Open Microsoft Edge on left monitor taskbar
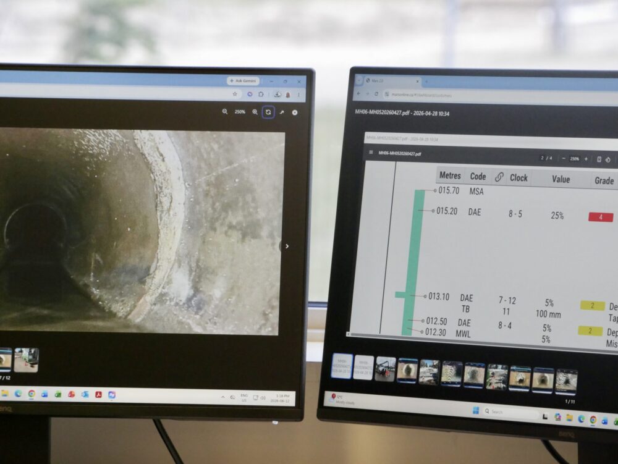 pyautogui.click(x=18, y=394)
